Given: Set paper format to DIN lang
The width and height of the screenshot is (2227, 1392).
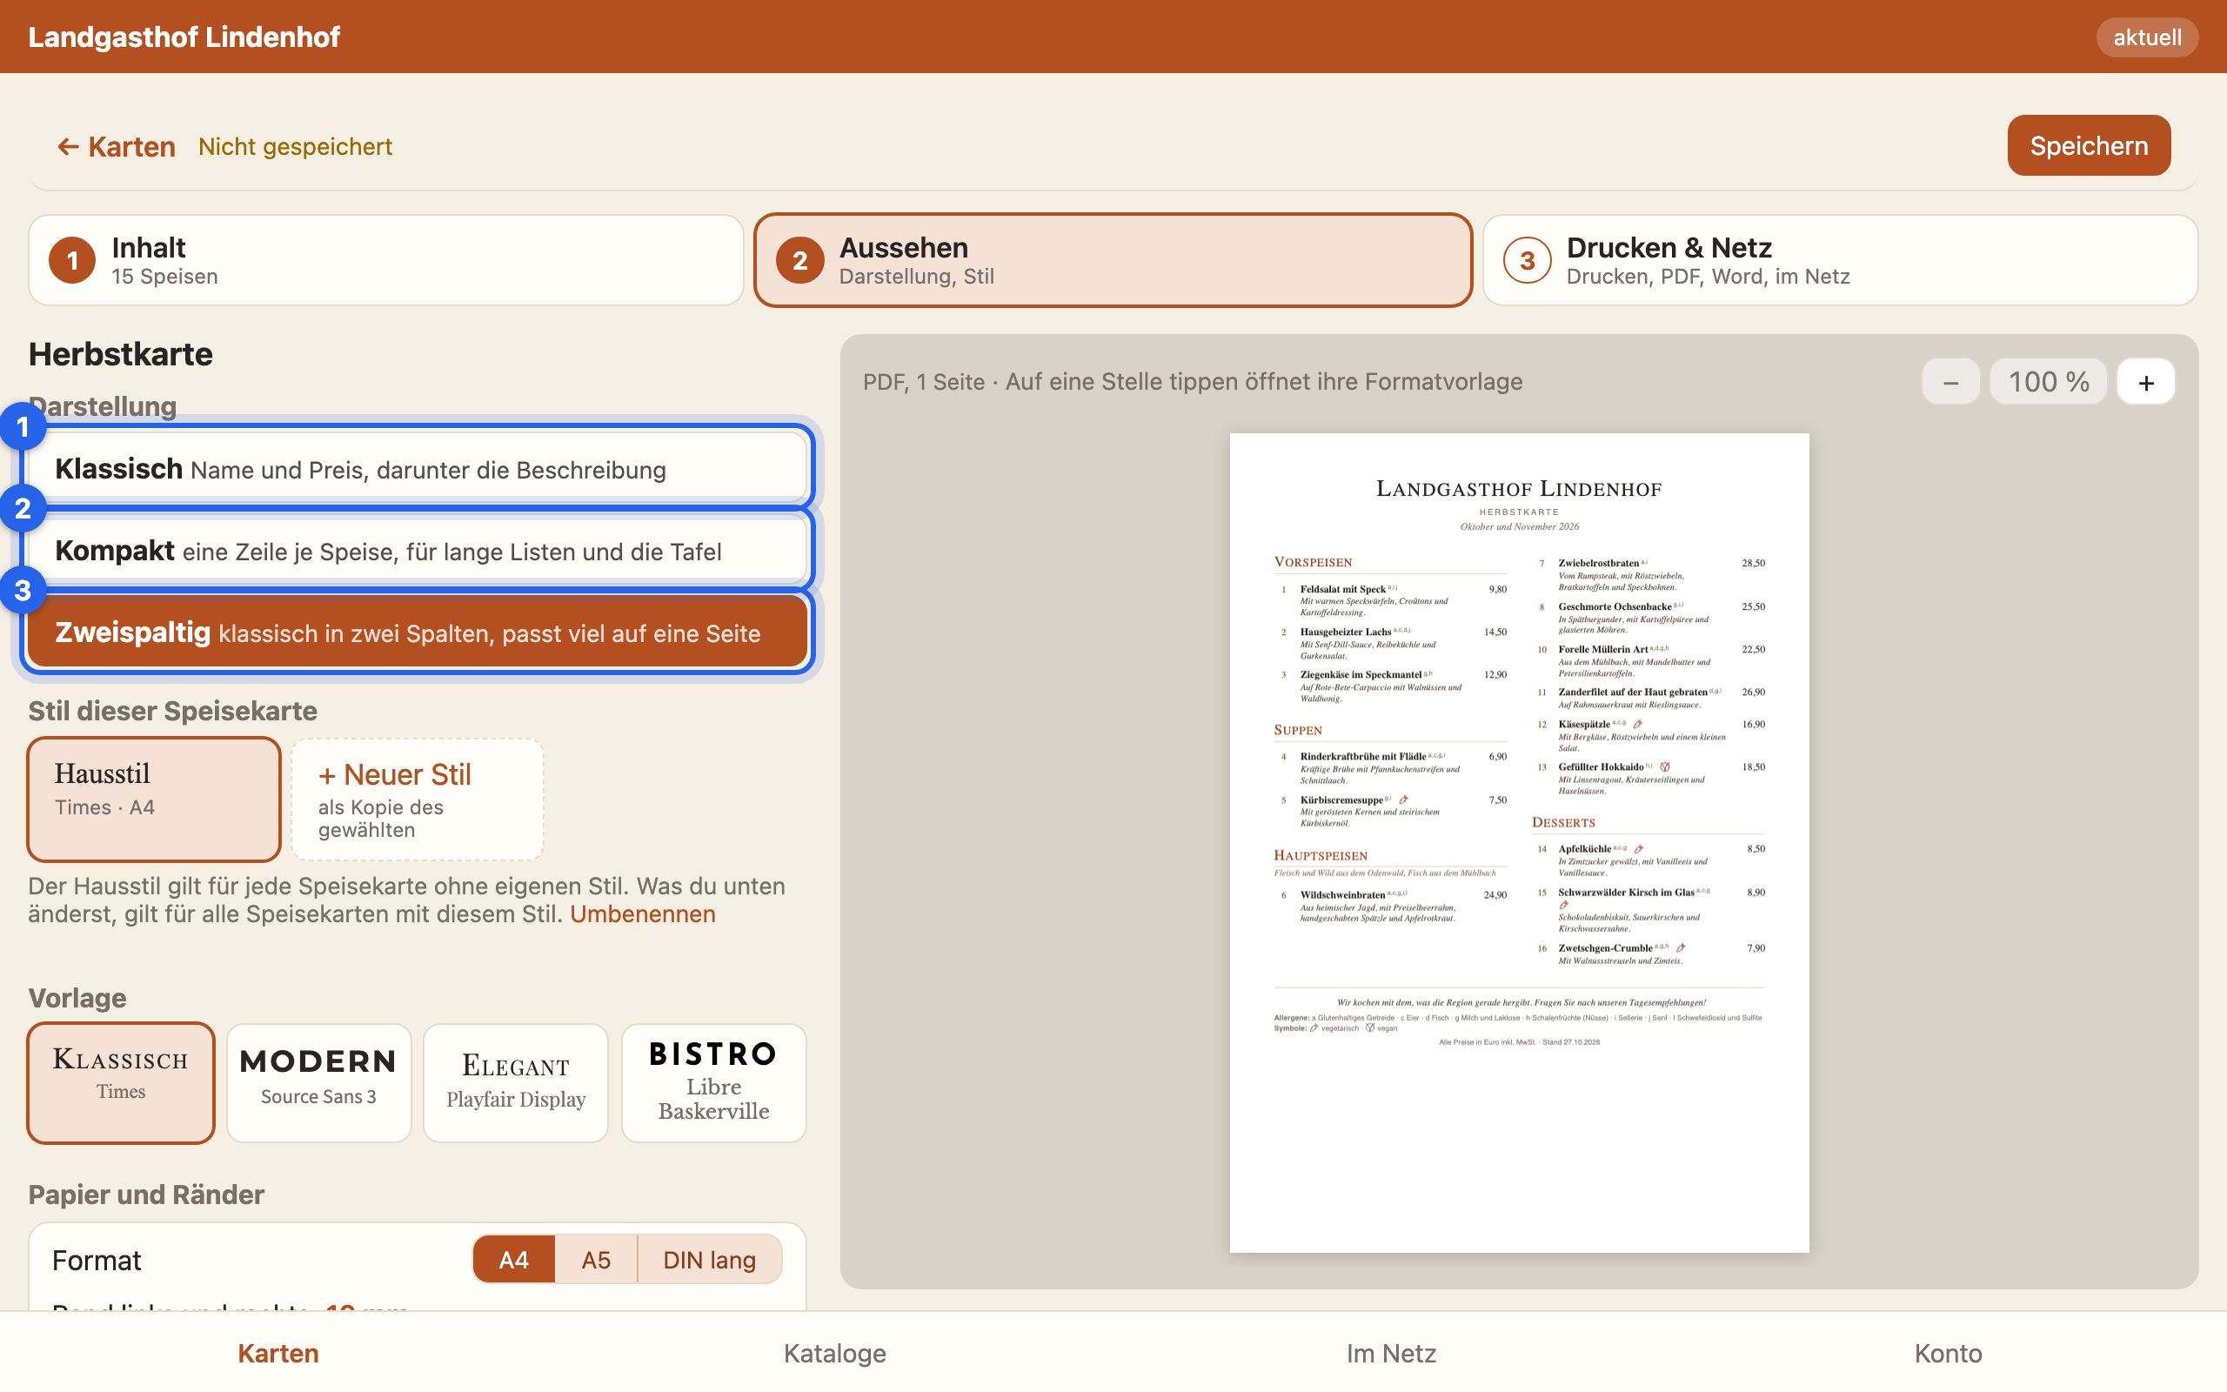Looking at the screenshot, I should pos(710,1260).
